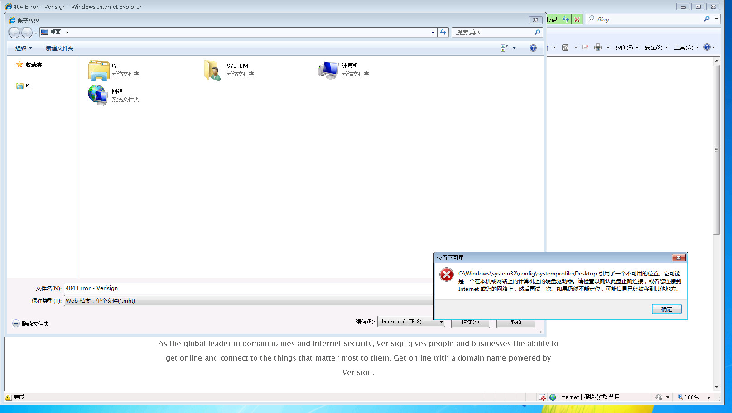
Task: Open the RSS feeds dropdown arrow
Action: [x=576, y=47]
